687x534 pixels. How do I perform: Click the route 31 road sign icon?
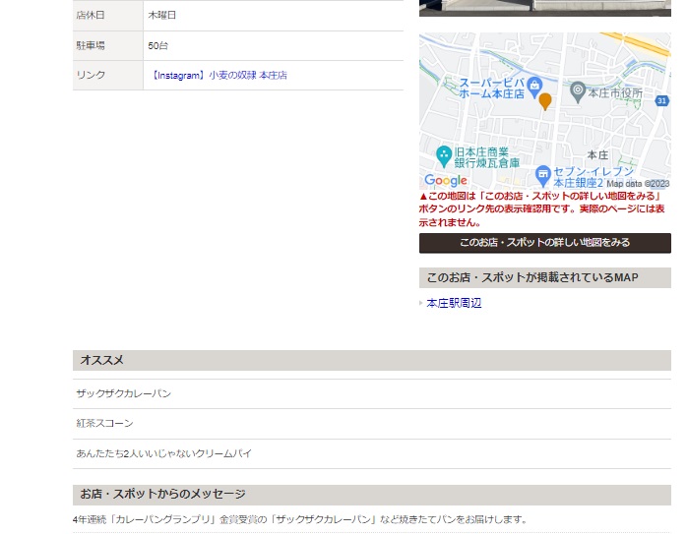pos(661,100)
